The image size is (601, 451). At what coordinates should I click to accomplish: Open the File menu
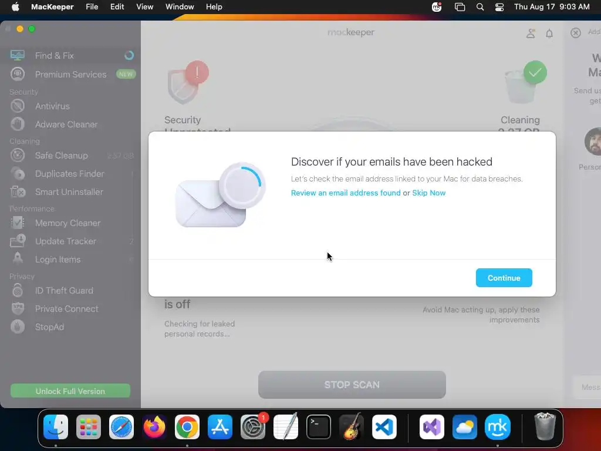92,6
